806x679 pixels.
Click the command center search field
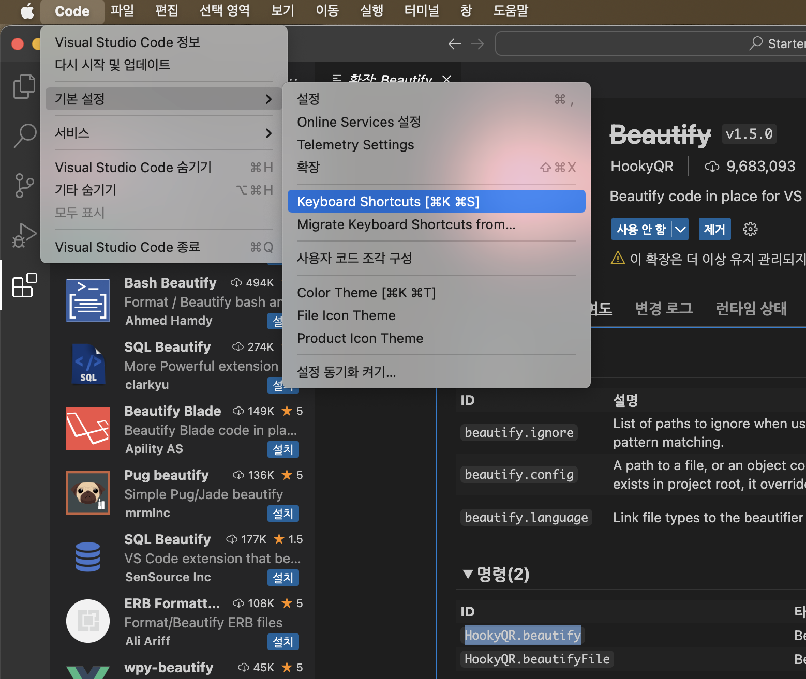[x=650, y=43]
